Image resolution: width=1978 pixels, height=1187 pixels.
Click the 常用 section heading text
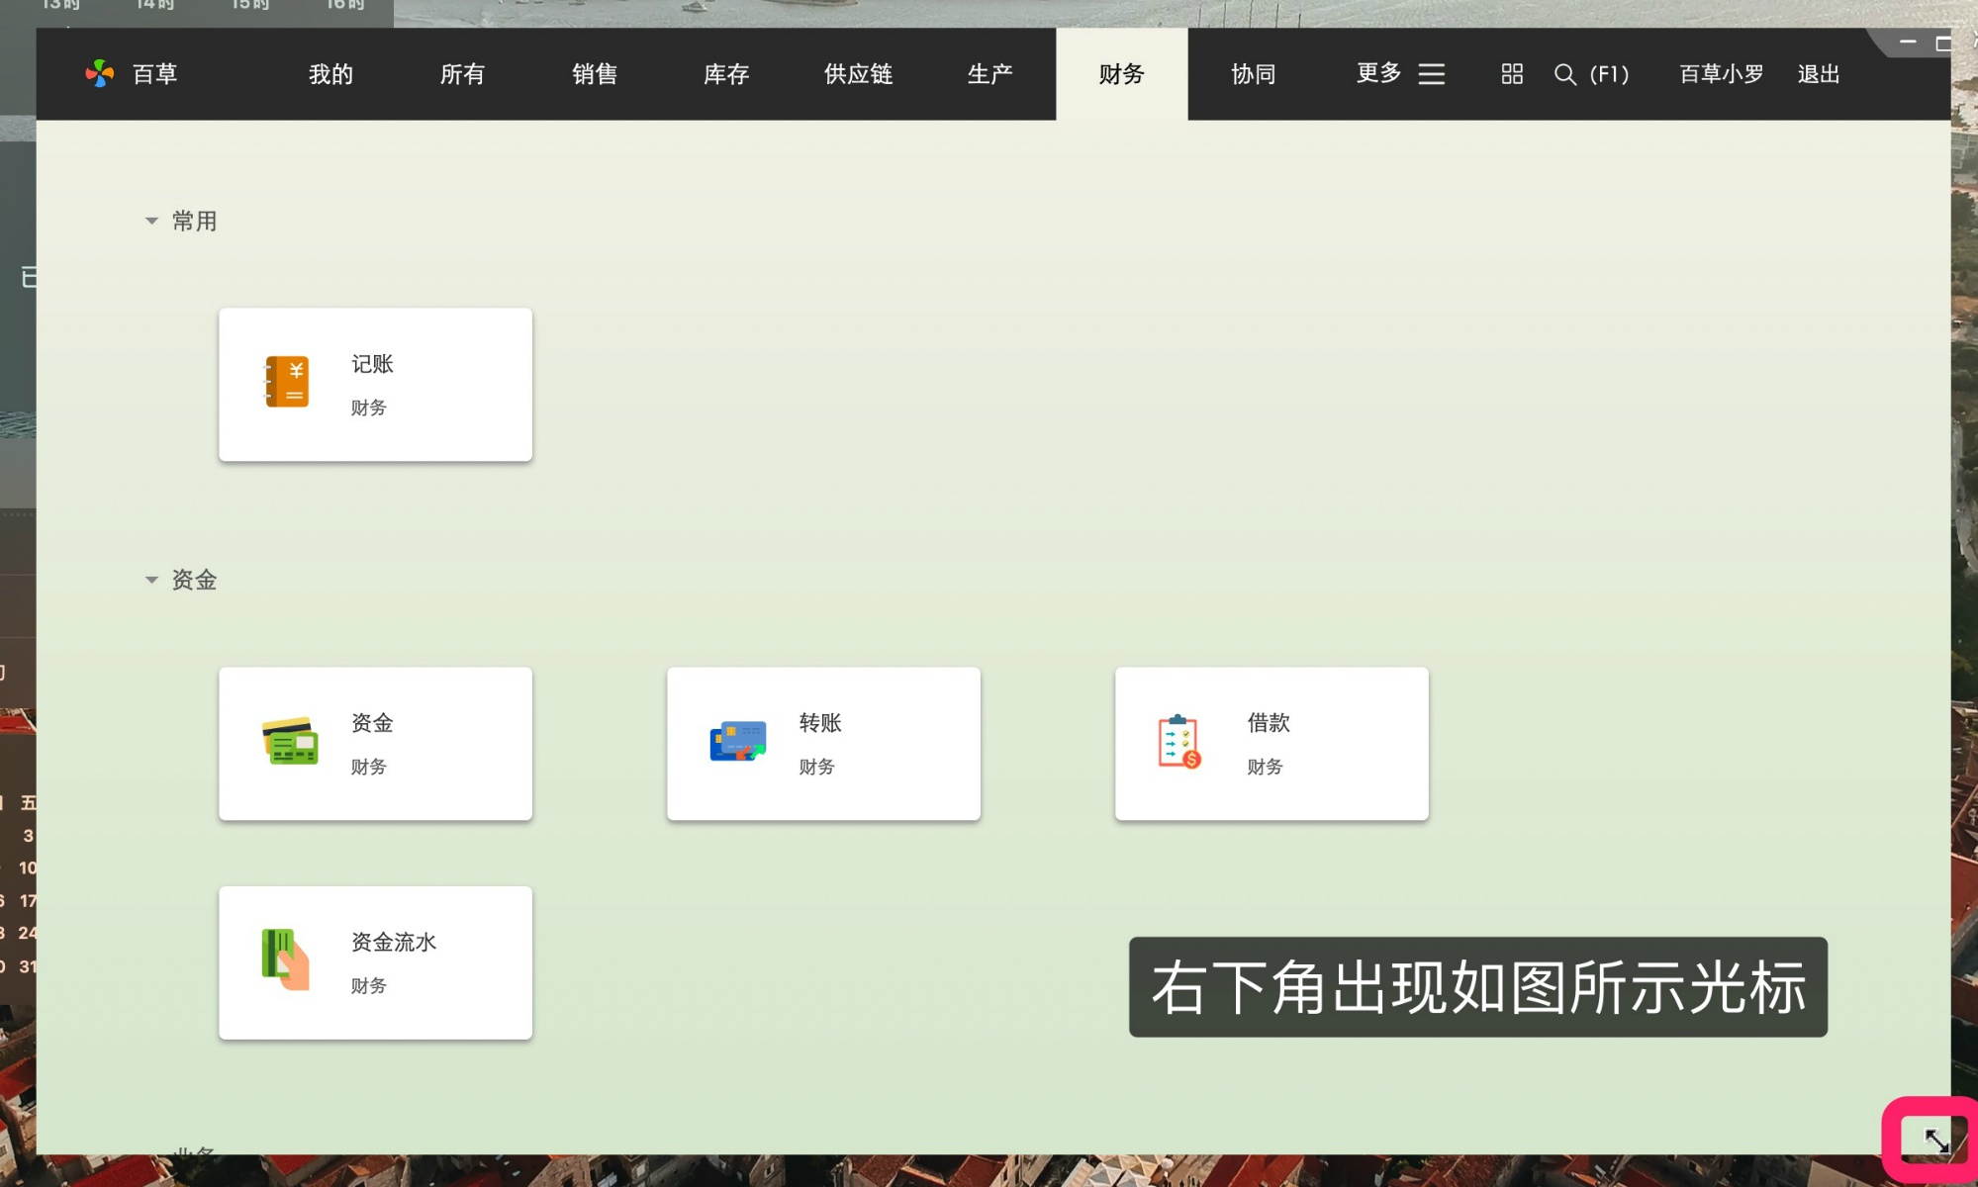[194, 221]
